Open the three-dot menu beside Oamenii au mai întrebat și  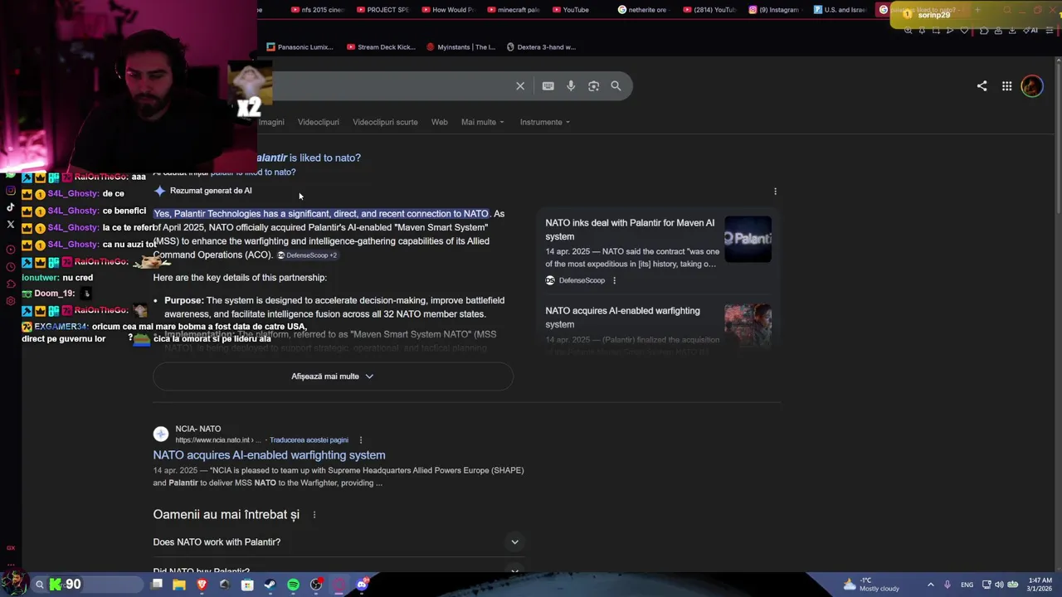point(314,515)
